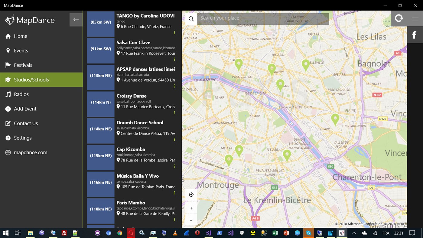
Task: Switch the FRA input language
Action: click(x=386, y=233)
